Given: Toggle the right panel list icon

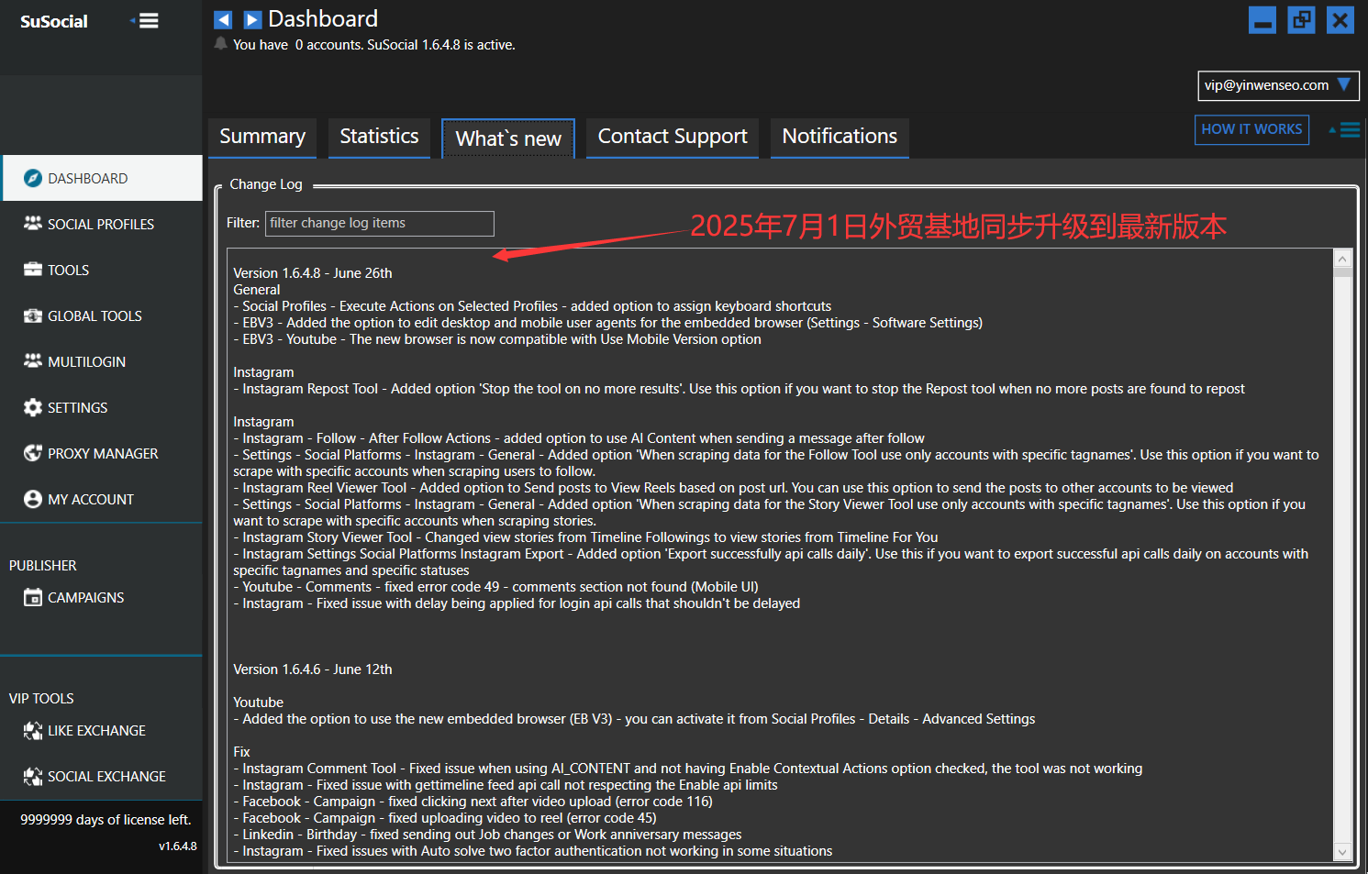Looking at the screenshot, I should (x=1345, y=130).
